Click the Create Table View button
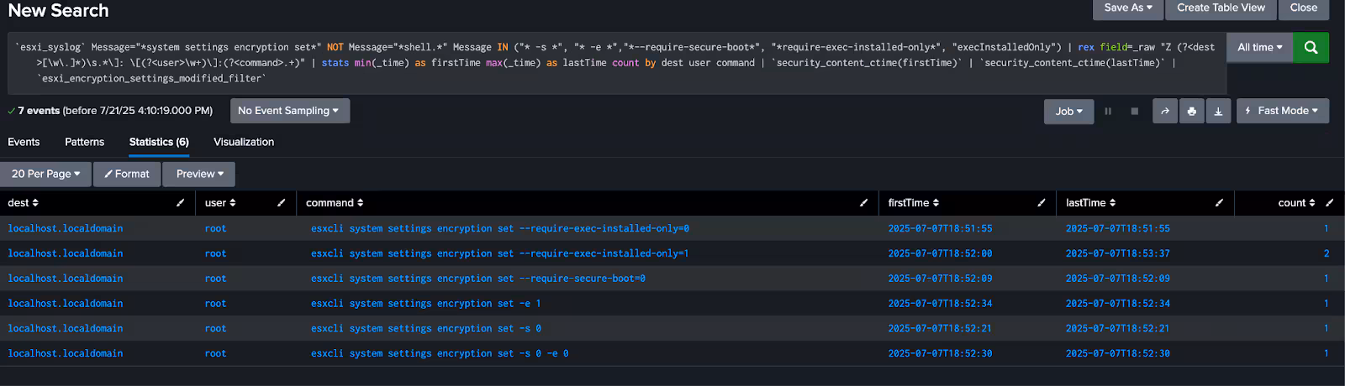The width and height of the screenshot is (1345, 386). (1221, 8)
